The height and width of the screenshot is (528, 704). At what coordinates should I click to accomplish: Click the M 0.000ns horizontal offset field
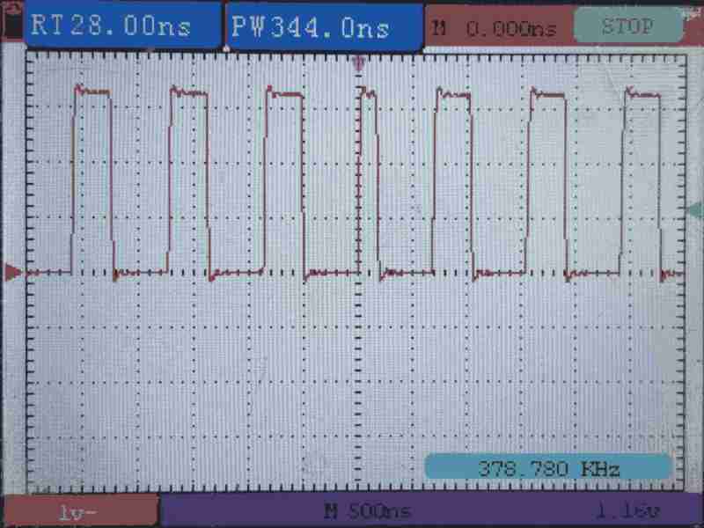point(495,29)
